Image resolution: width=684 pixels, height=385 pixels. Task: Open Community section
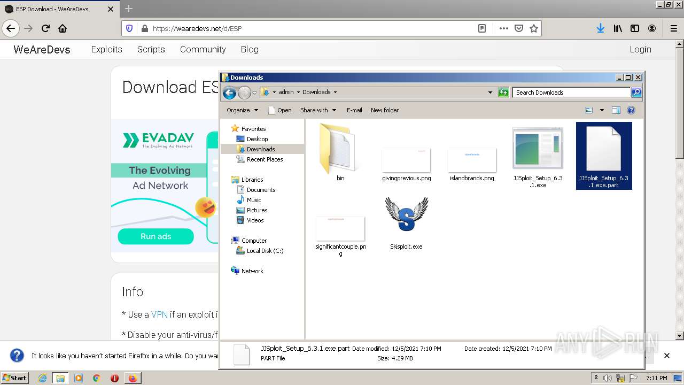pyautogui.click(x=203, y=49)
